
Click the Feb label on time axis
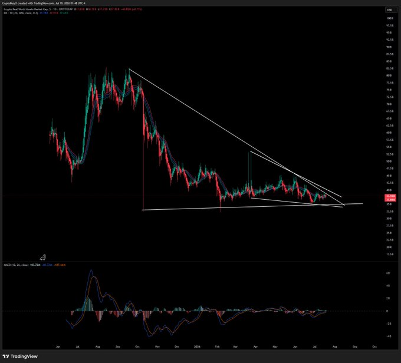pos(217,346)
